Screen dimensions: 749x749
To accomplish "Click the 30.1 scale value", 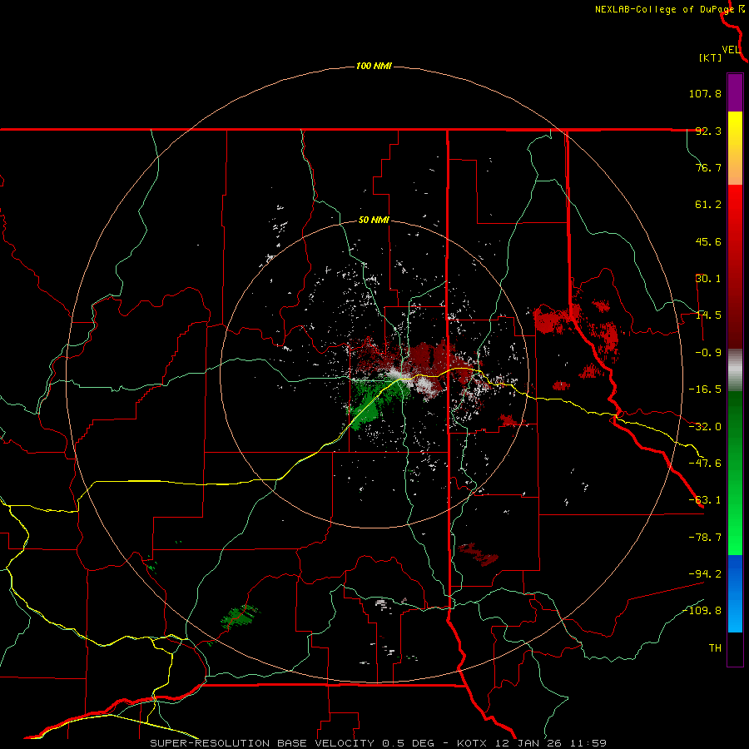I will [708, 279].
